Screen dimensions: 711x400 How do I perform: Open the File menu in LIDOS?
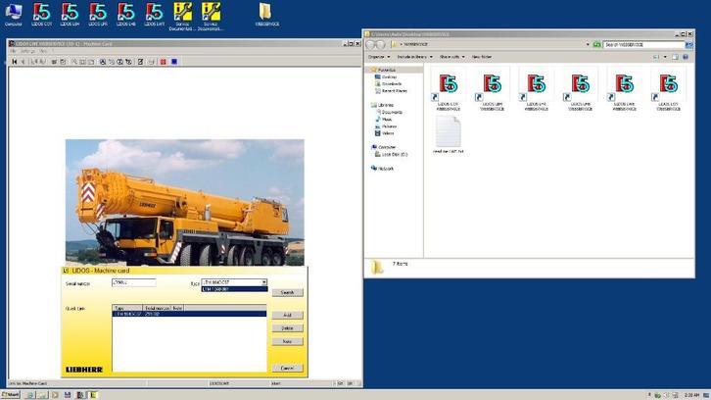tap(13, 51)
